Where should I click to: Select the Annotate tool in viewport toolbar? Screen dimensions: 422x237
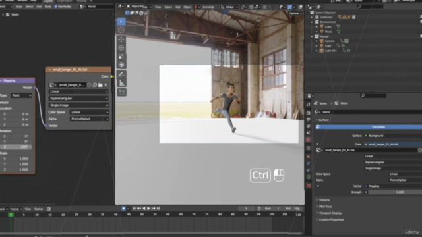[121, 74]
